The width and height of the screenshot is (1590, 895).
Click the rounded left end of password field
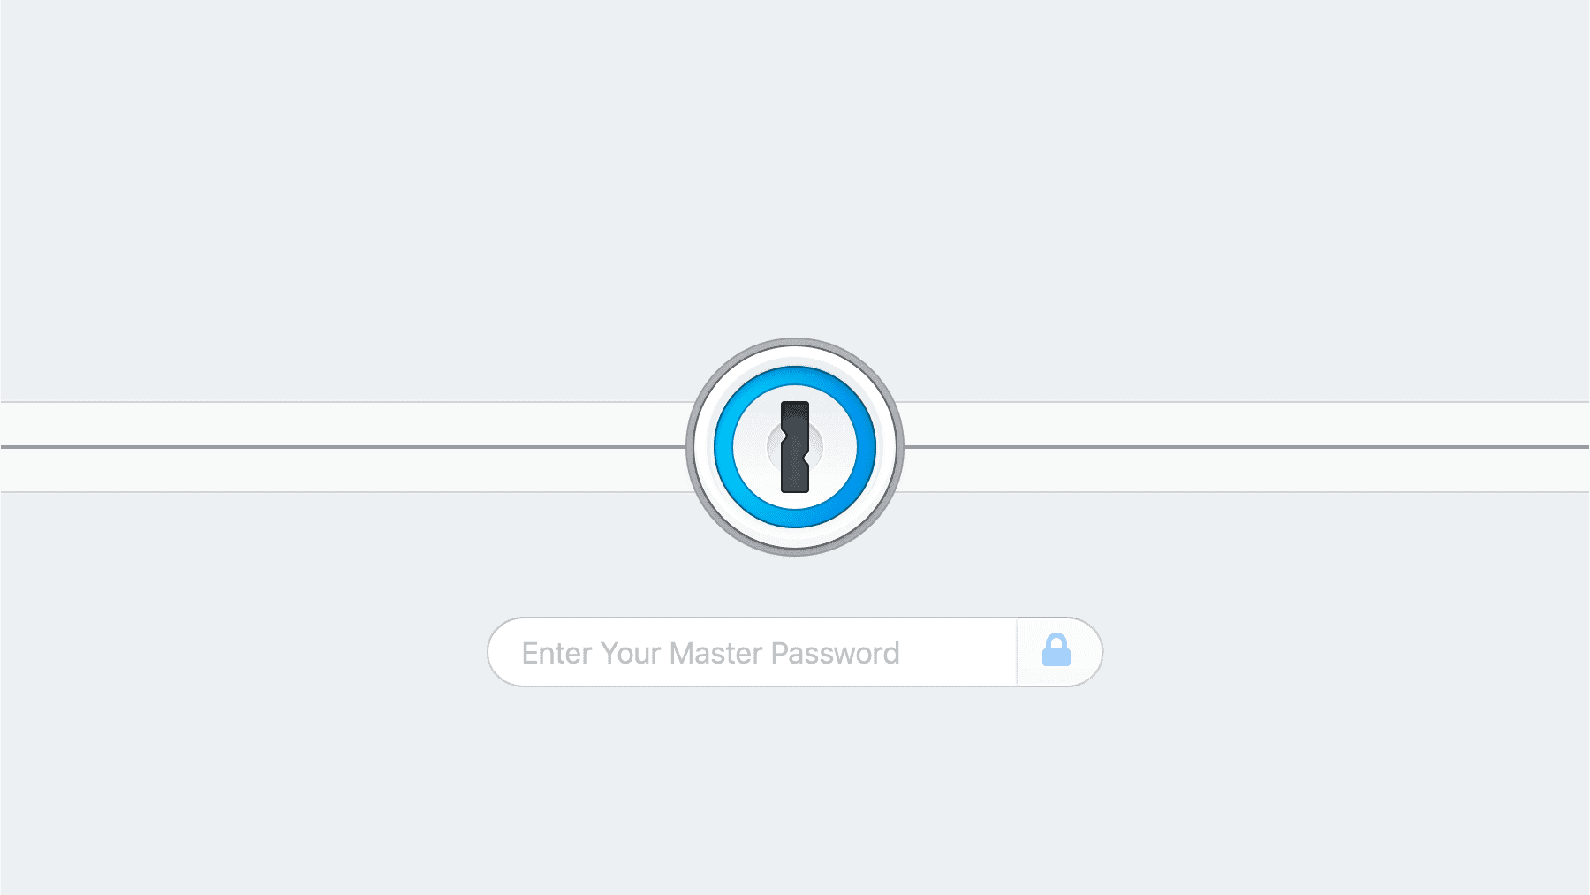[x=503, y=652]
